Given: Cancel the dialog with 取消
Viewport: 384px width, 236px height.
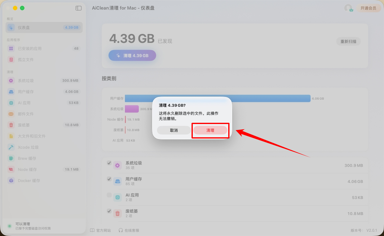Looking at the screenshot, I should (x=174, y=130).
